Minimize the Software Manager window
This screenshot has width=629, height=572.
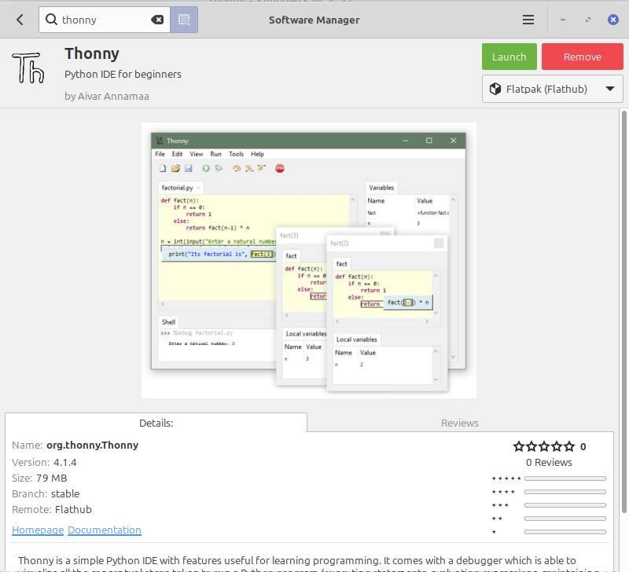(x=563, y=20)
